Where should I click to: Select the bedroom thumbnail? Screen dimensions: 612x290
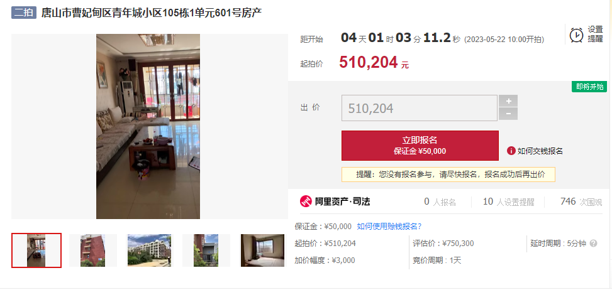262,250
